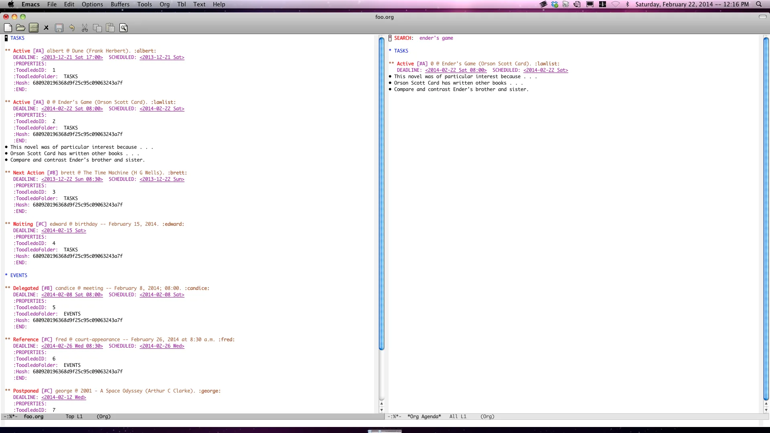The height and width of the screenshot is (433, 770).
Task: Click the New File toolbar icon
Action: [8, 28]
